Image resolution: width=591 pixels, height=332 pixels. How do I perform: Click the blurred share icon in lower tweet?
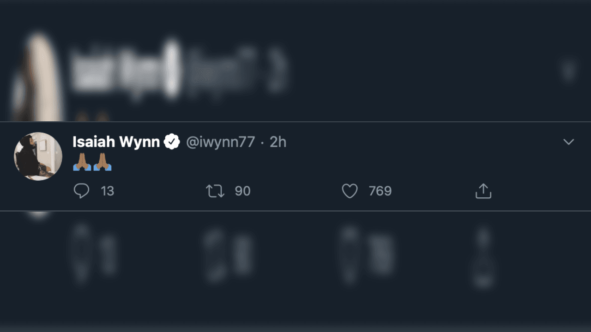point(483,258)
